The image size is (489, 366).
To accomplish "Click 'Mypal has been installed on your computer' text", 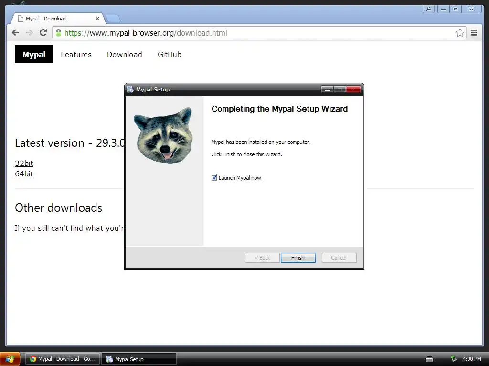I will (261, 142).
